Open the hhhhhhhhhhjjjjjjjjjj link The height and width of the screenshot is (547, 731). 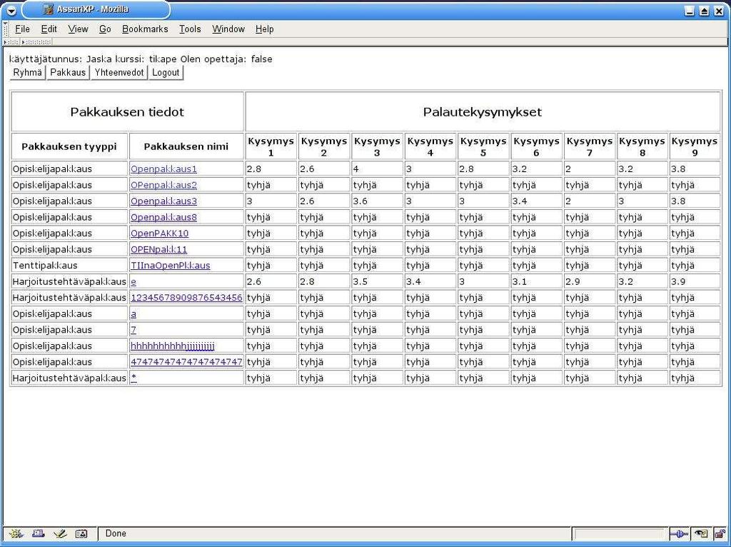click(x=173, y=346)
